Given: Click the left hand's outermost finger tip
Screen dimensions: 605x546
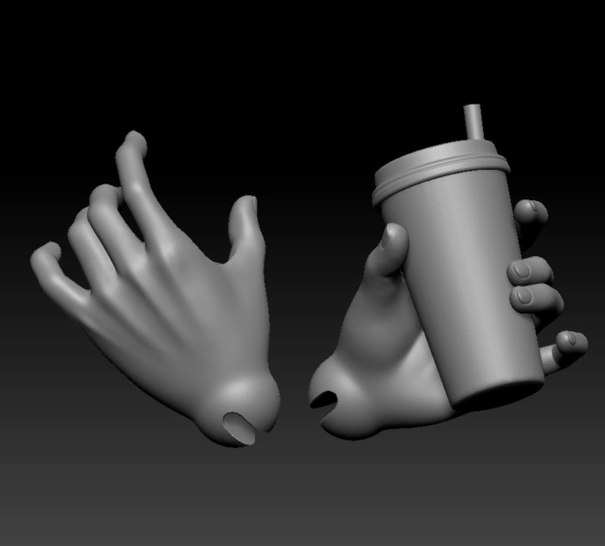Looking at the screenshot, I should pos(44,254).
